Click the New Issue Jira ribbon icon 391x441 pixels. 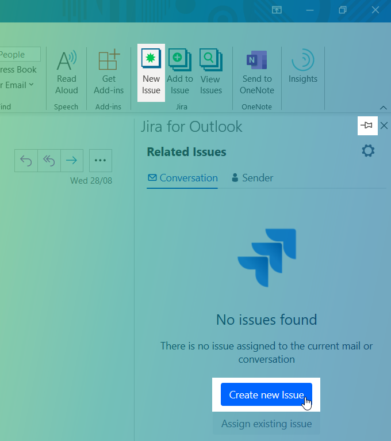coord(151,72)
